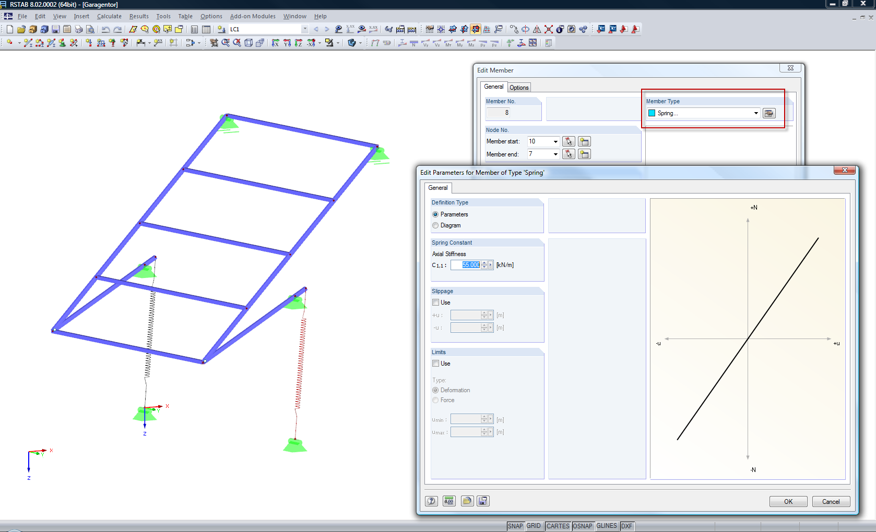This screenshot has width=876, height=532.
Task: Click the new-node icon beside Member start
Action: [x=584, y=141]
